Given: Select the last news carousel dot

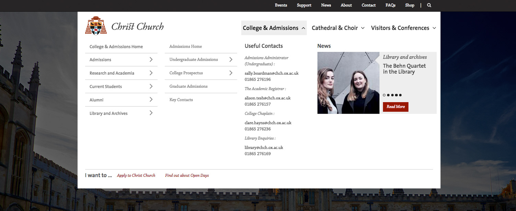Looking at the screenshot, I should coord(400,95).
